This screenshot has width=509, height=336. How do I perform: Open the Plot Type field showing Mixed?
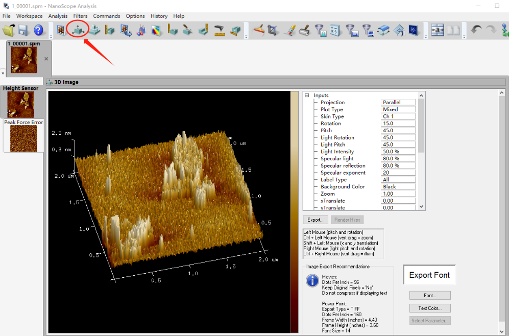coord(398,109)
